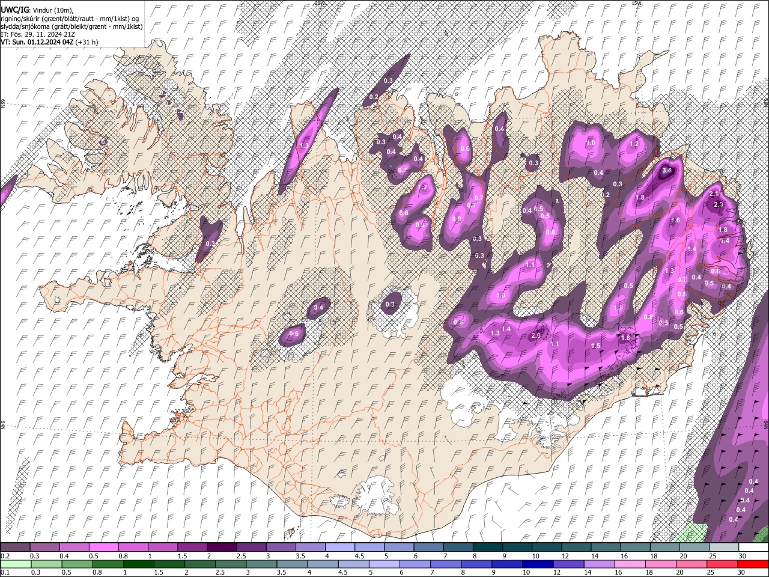
Task: Select the grey-teal swatch between 18 and 20, top legend
Action: 665,548
